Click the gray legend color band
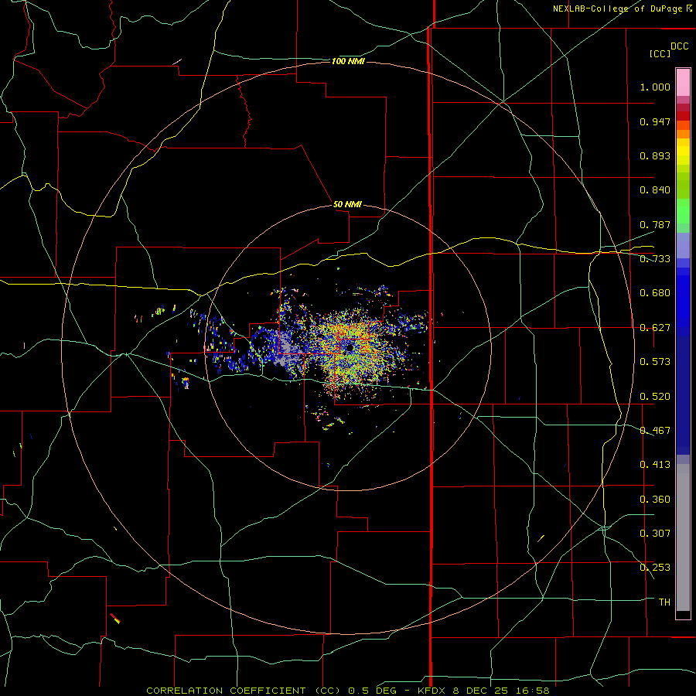This screenshot has height=696, width=696. click(683, 537)
